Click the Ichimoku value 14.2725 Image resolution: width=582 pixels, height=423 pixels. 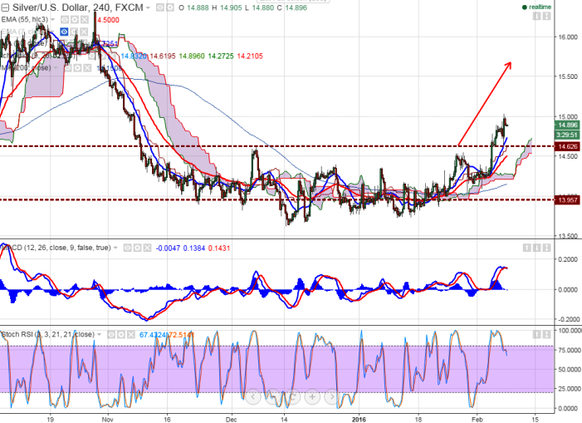click(x=221, y=56)
